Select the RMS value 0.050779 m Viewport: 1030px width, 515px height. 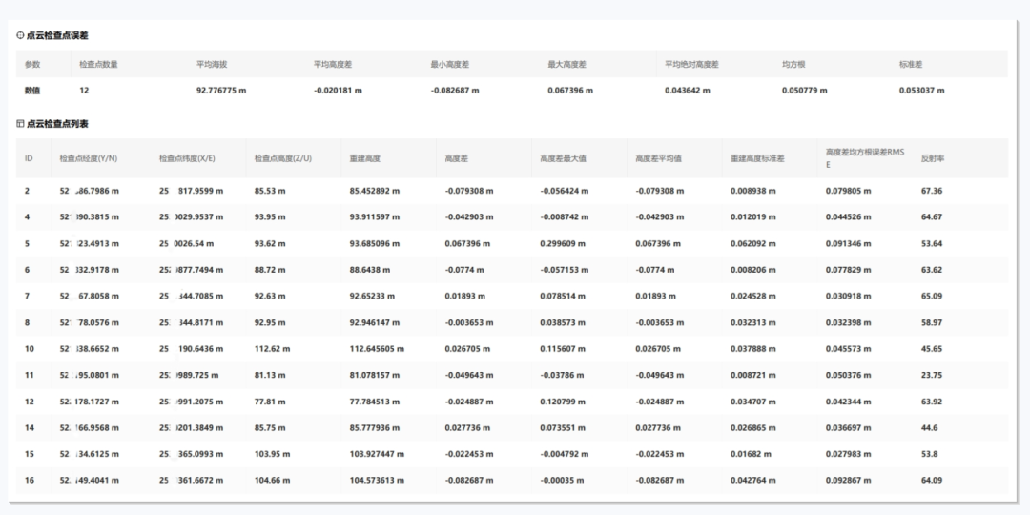[805, 91]
